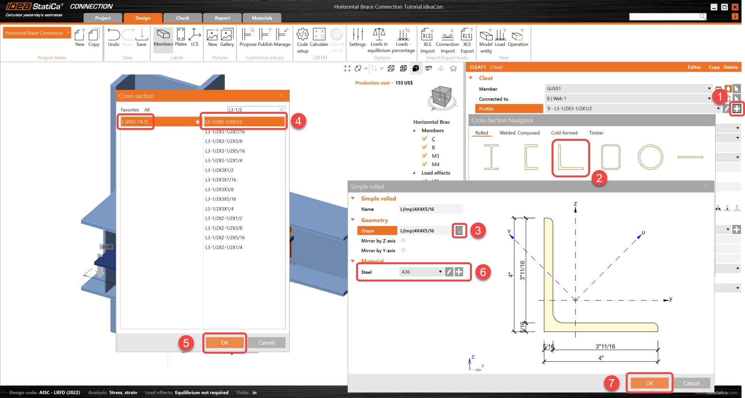Select L3-1/2X3X1/2 from section list

219,170
